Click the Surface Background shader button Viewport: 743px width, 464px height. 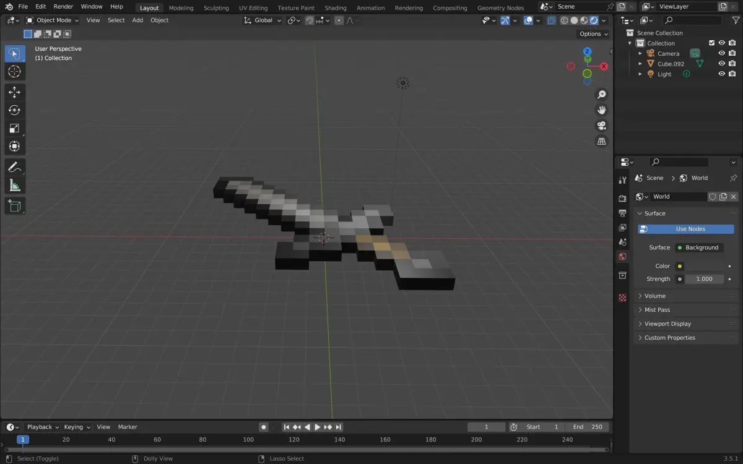pos(698,247)
